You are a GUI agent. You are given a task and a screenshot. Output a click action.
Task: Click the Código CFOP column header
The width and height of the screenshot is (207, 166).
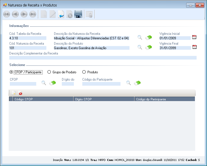[x=43, y=99]
